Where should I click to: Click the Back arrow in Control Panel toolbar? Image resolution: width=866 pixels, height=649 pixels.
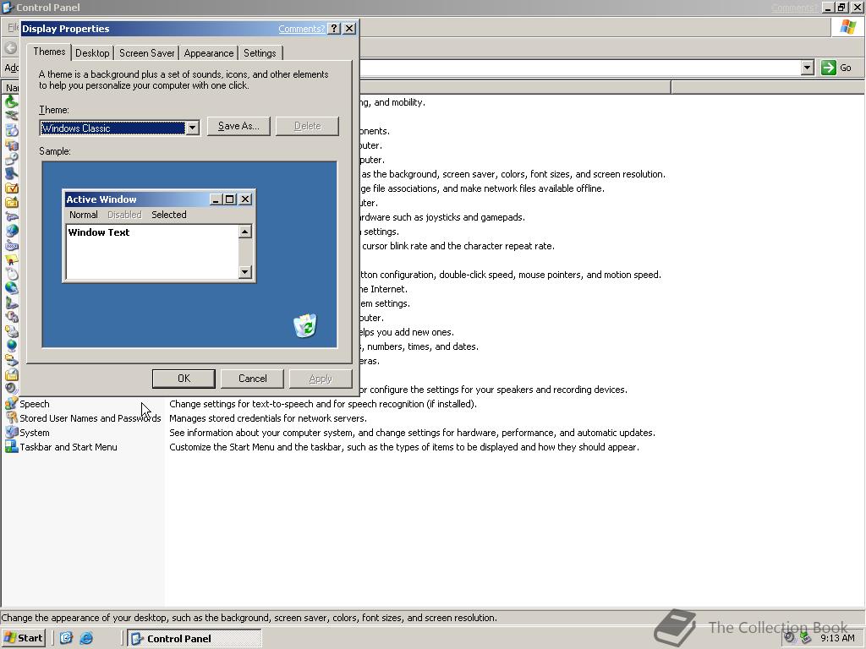point(10,47)
